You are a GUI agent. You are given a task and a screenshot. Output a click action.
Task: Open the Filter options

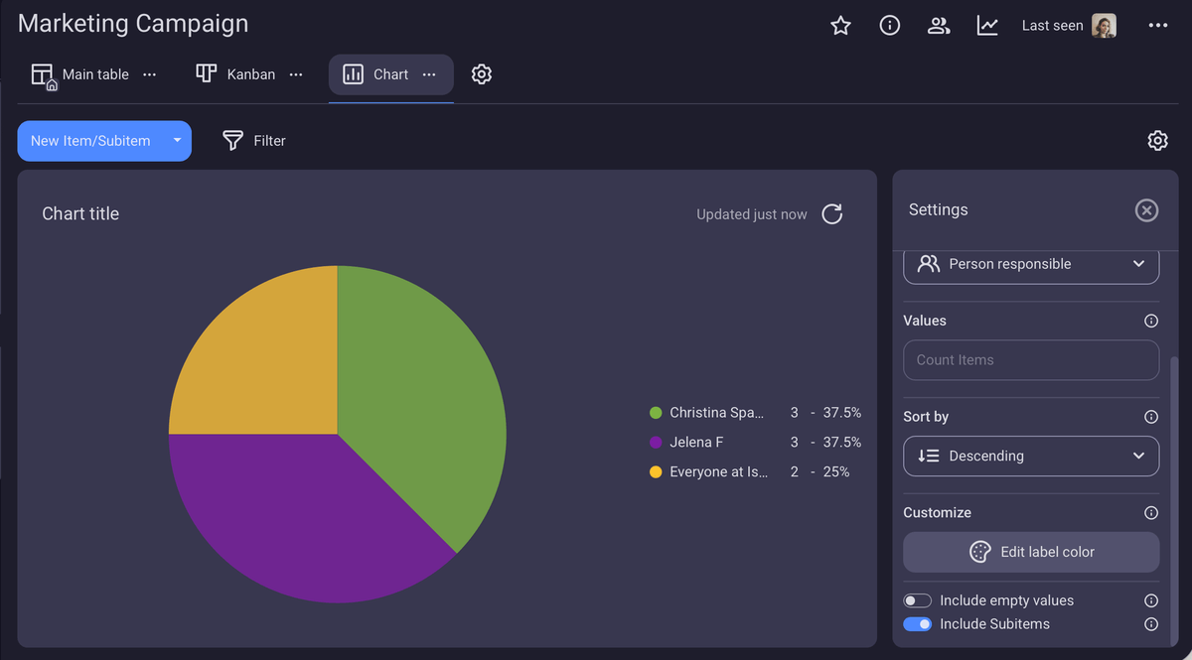point(253,140)
